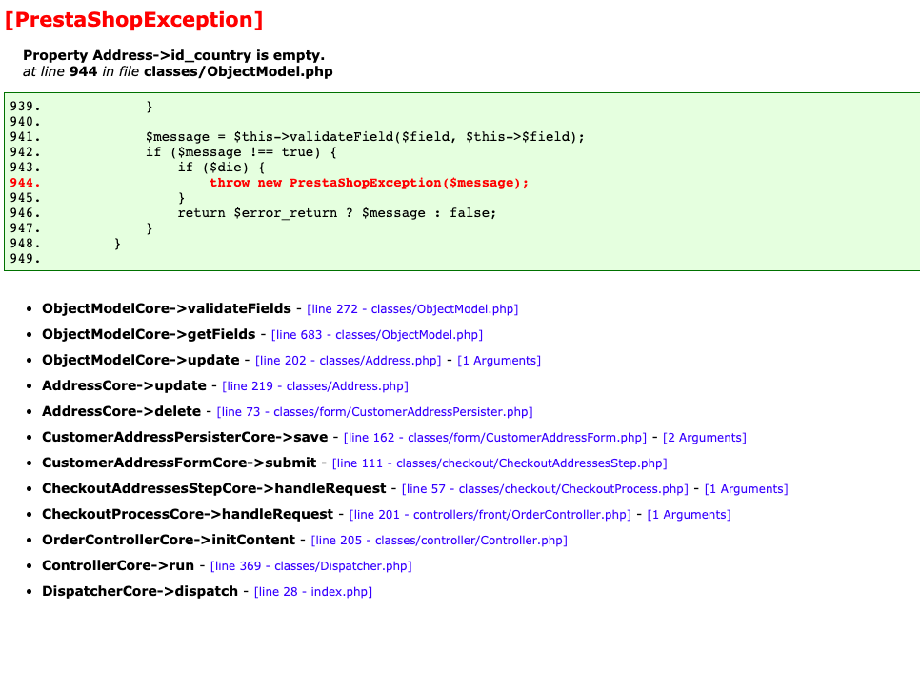920x690 pixels.
Task: Click ObjectModelCore->update trace entry
Action: pyautogui.click(x=141, y=361)
